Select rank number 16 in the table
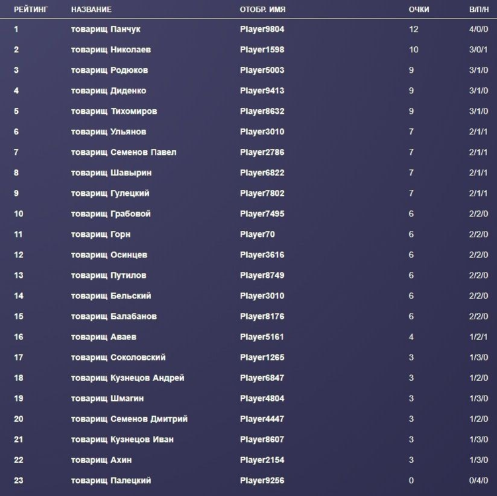 click(x=19, y=337)
